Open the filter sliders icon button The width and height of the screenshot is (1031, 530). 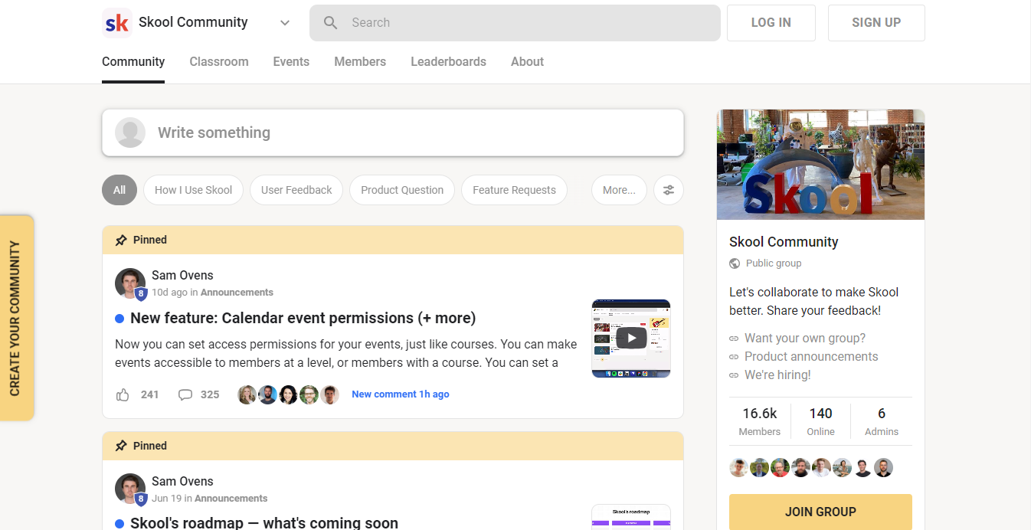[x=669, y=190]
